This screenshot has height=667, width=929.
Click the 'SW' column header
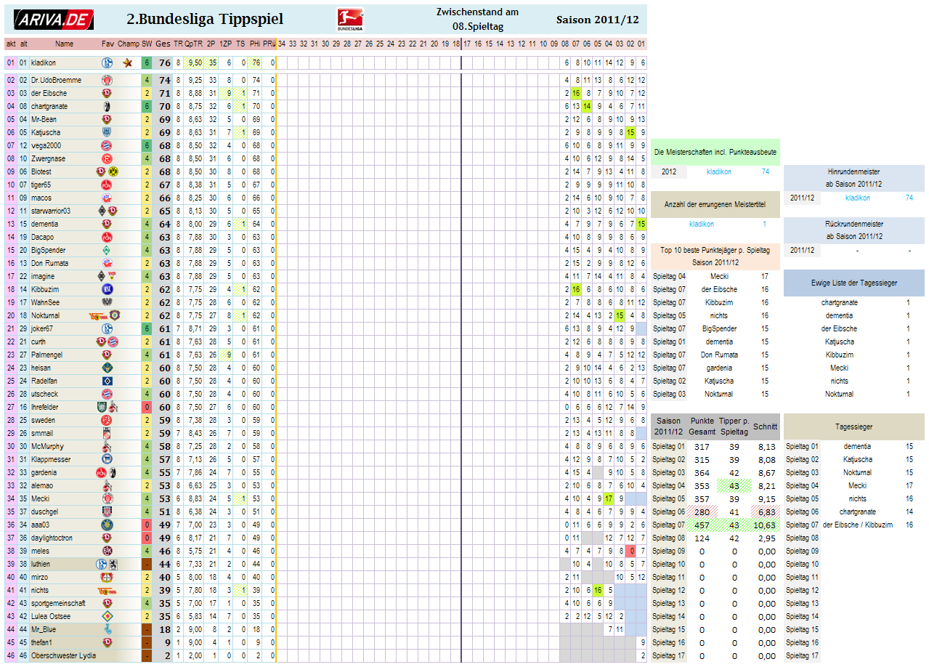pos(147,44)
